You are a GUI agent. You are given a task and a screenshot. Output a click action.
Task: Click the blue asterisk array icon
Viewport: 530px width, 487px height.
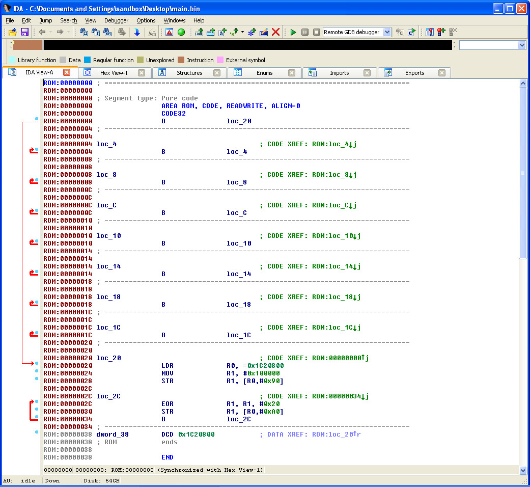[x=252, y=32]
